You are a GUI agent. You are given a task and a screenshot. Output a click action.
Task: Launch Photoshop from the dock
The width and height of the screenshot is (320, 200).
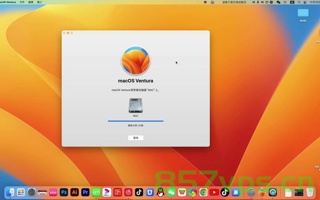point(64,192)
